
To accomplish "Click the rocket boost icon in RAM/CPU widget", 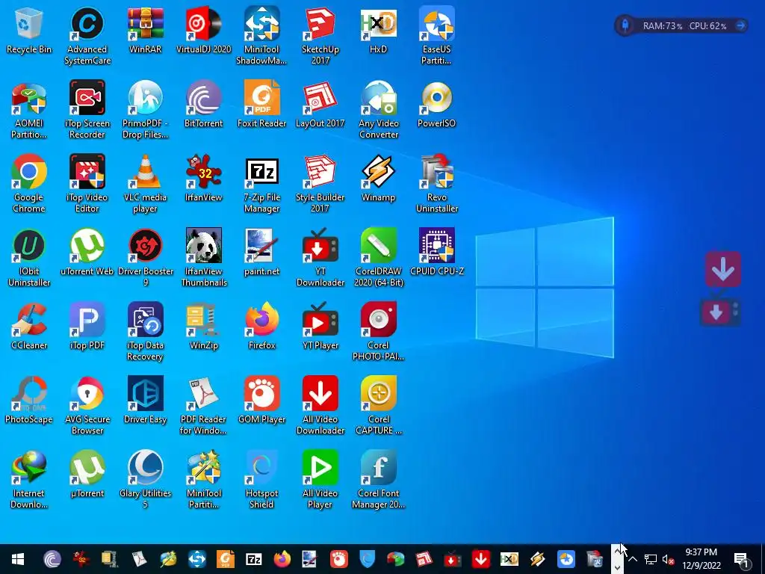I will (x=625, y=25).
